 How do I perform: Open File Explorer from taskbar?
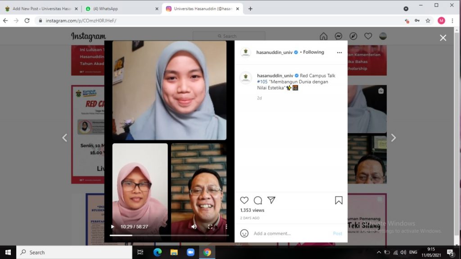click(174, 252)
